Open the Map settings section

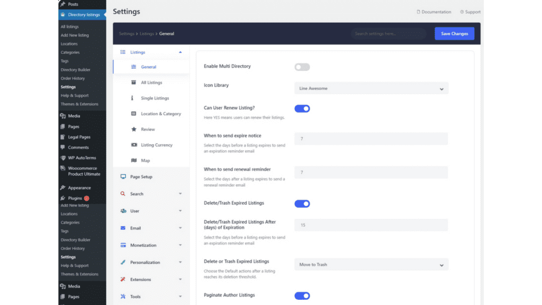[143, 160]
